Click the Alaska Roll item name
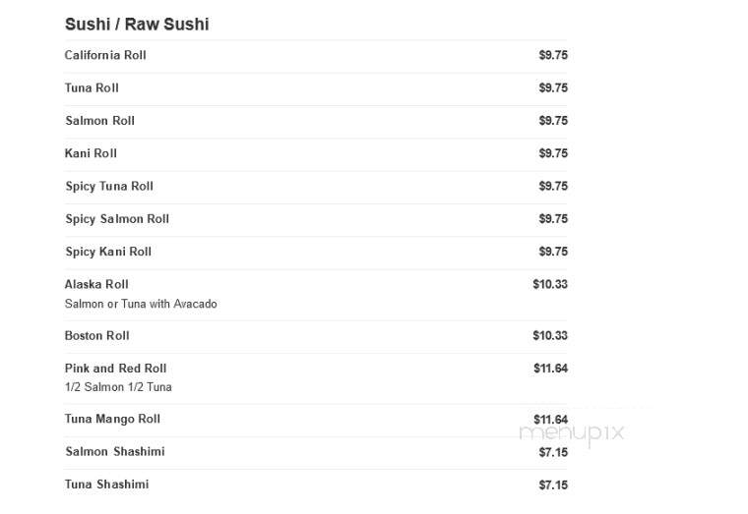Image resolution: width=748 pixels, height=514 pixels. 96,284
